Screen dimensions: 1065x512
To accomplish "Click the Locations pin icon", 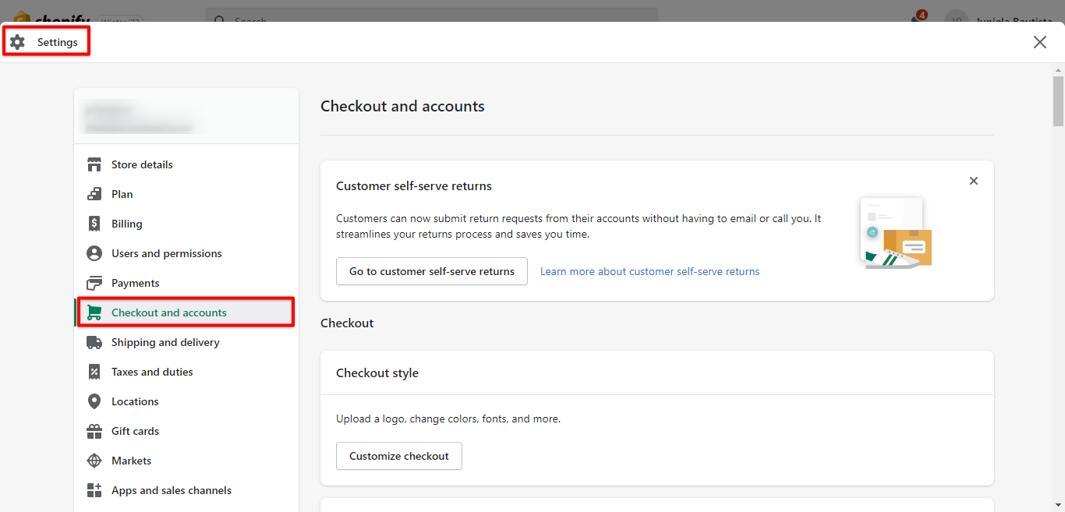I will coord(94,401).
